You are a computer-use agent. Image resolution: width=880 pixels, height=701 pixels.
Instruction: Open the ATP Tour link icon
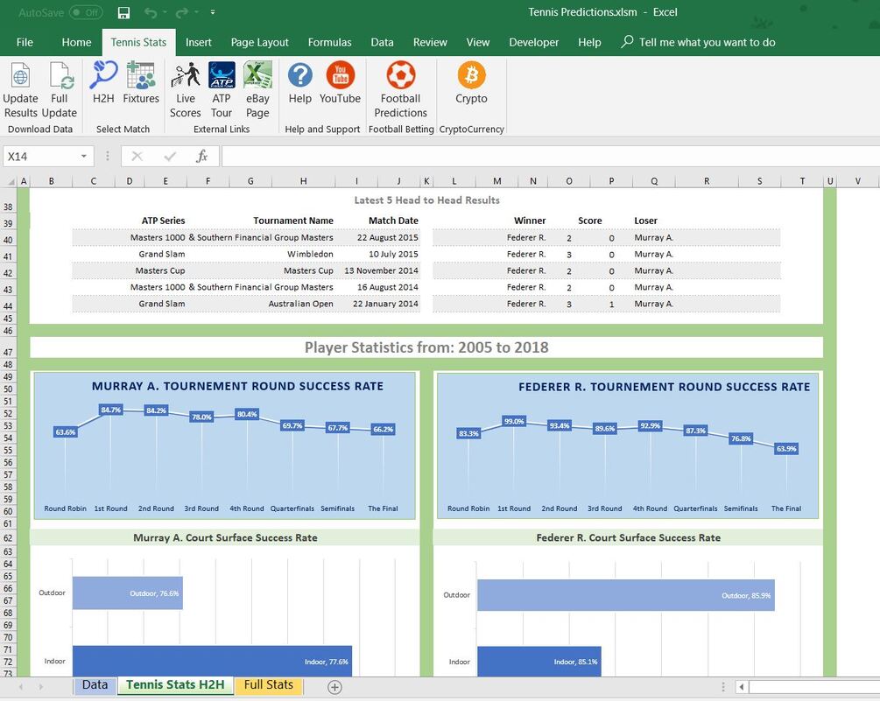pos(222,75)
